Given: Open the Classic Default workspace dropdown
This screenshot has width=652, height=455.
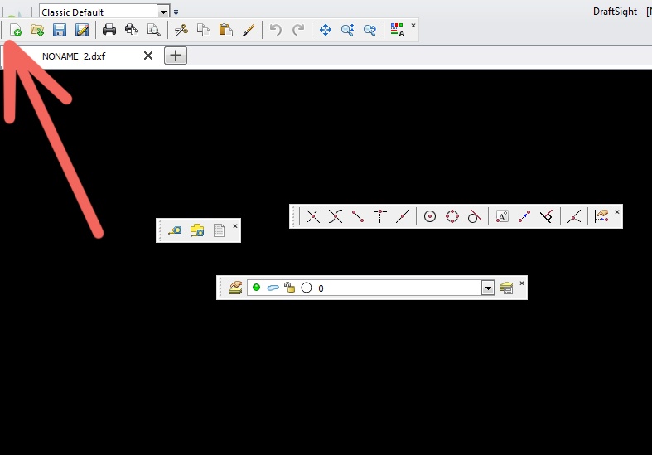Looking at the screenshot, I should coord(163,12).
